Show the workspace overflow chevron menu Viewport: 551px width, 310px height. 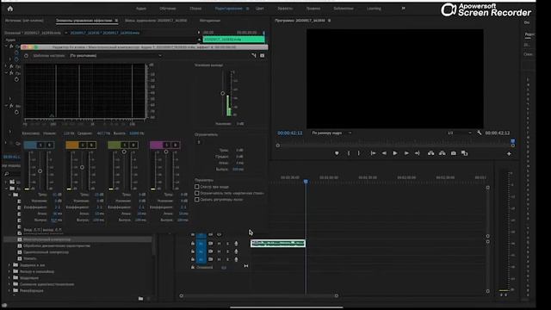pos(403,9)
